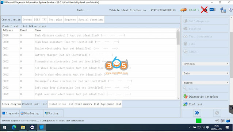Open TeamViewer icon in taskbar
Viewport: 233px width, 132px height.
click(32, 127)
